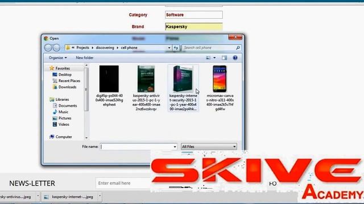Close the Open file dialog
This screenshot has width=364, height=204.
(235, 37)
